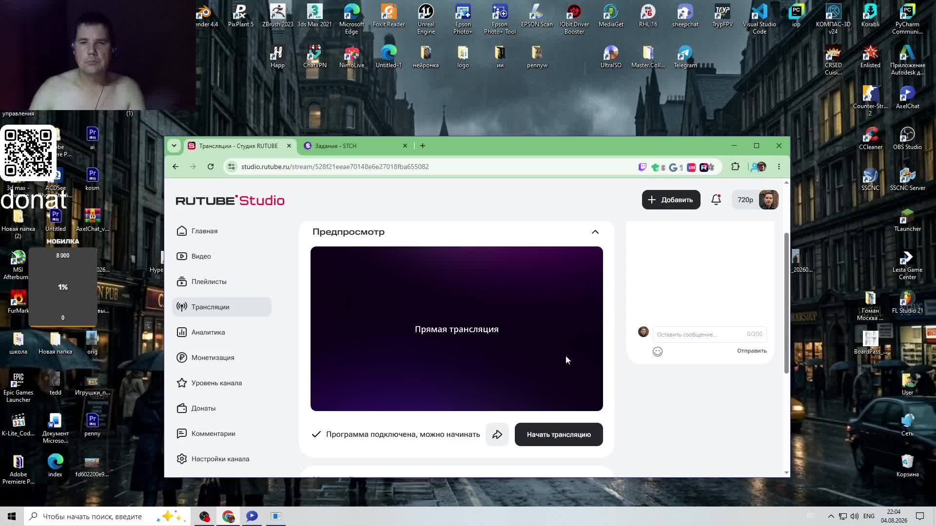Click the RUTUBE Studio logo

pyautogui.click(x=230, y=200)
